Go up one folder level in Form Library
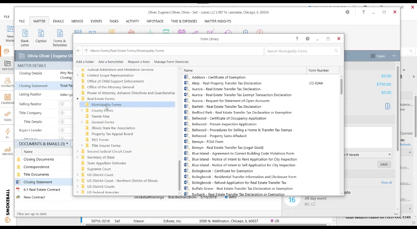 point(86,51)
